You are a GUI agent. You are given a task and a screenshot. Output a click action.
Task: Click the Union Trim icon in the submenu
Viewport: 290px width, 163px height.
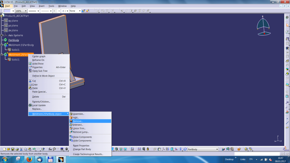click(71, 128)
